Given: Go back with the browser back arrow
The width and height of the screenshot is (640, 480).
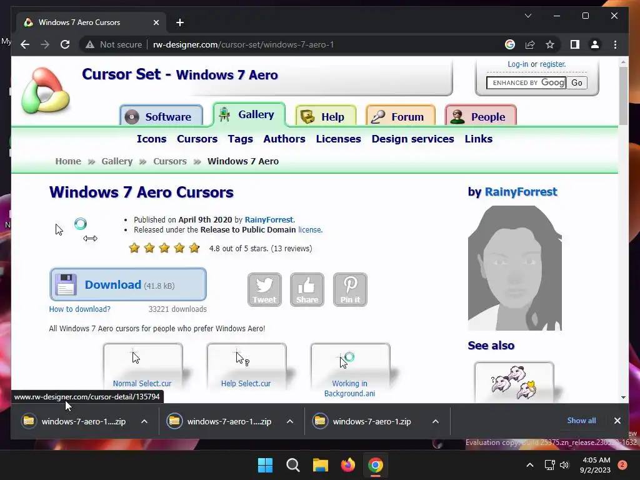Looking at the screenshot, I should click(25, 44).
